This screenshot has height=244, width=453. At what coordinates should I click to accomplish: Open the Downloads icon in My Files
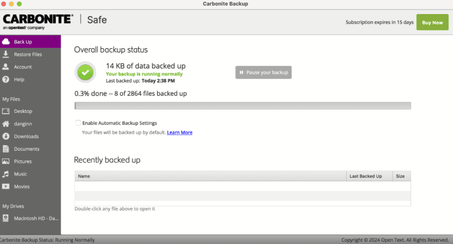click(x=6, y=137)
